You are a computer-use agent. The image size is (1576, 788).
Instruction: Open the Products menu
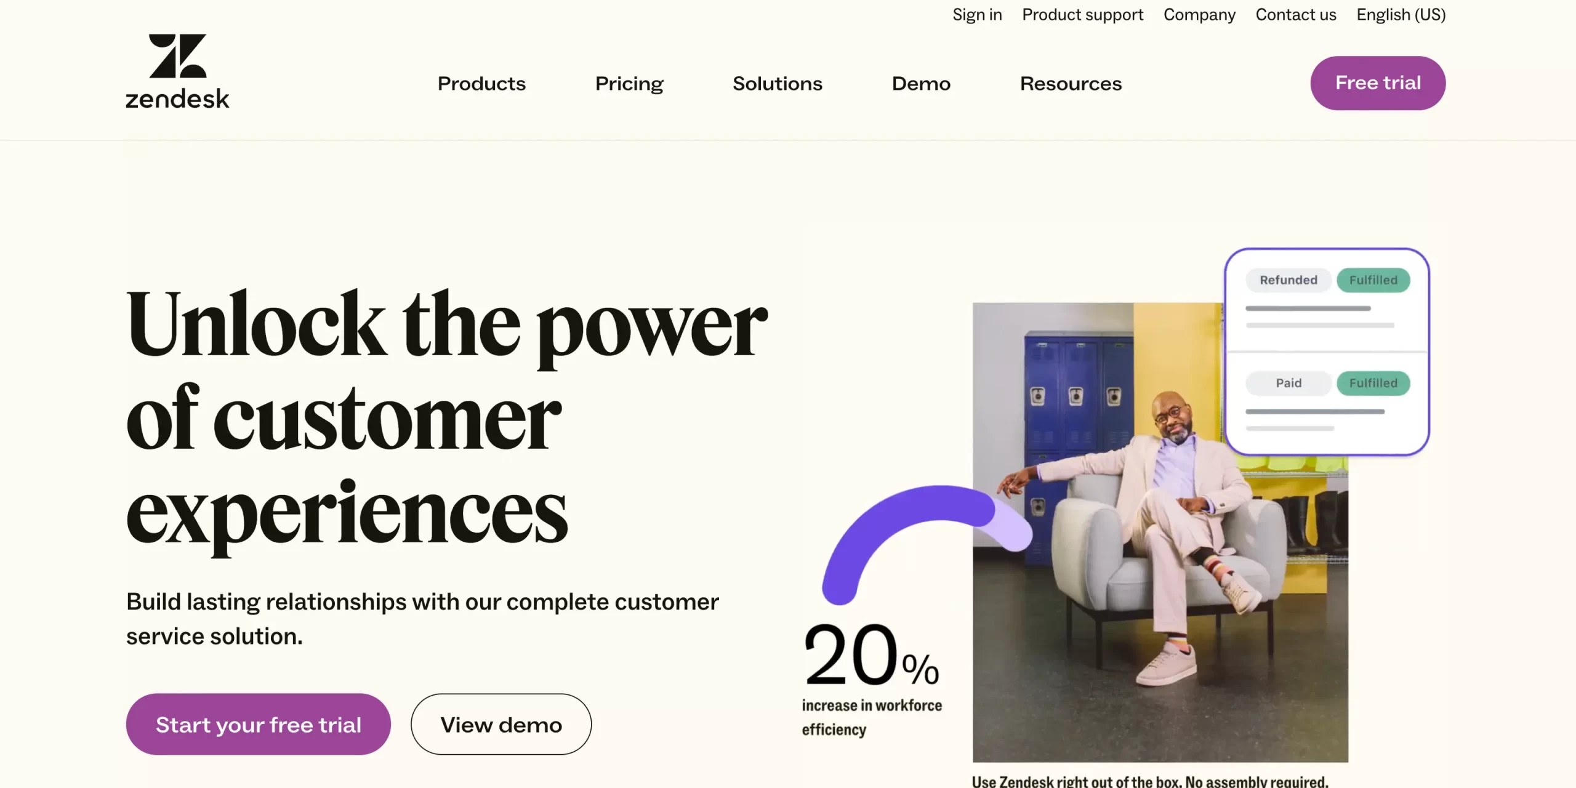tap(481, 84)
